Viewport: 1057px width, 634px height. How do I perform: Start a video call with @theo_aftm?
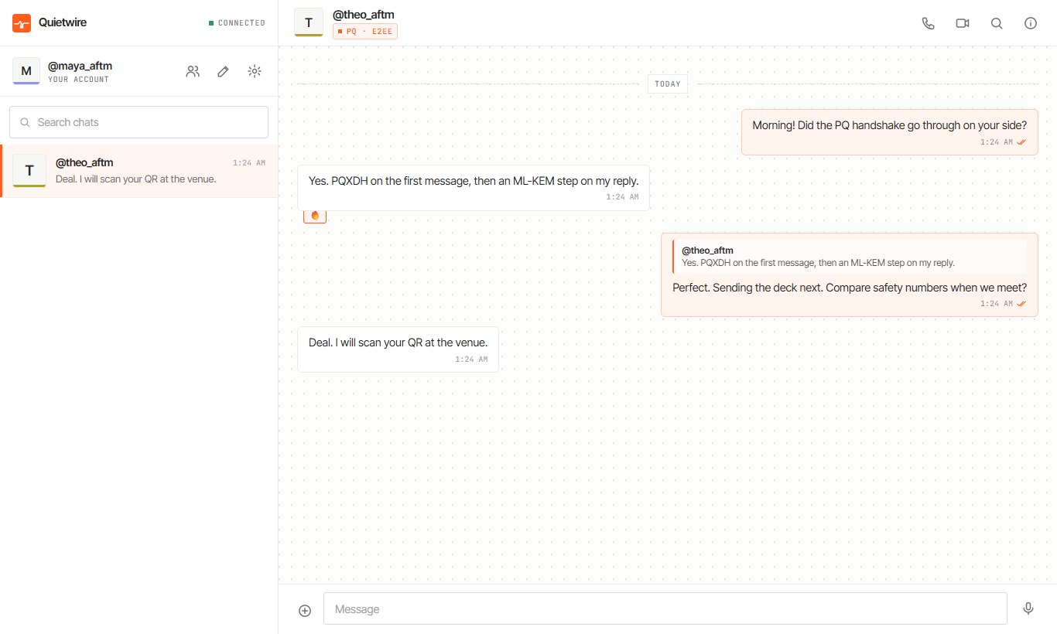tap(963, 23)
